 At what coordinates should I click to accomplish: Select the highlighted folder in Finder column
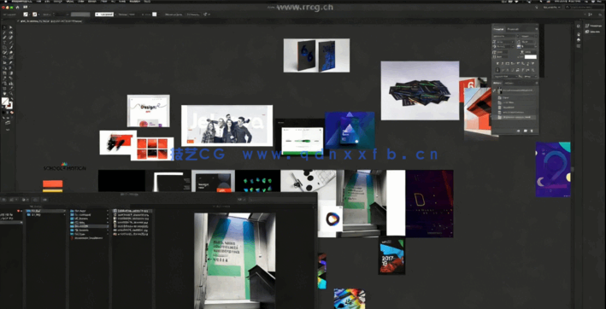point(89,226)
